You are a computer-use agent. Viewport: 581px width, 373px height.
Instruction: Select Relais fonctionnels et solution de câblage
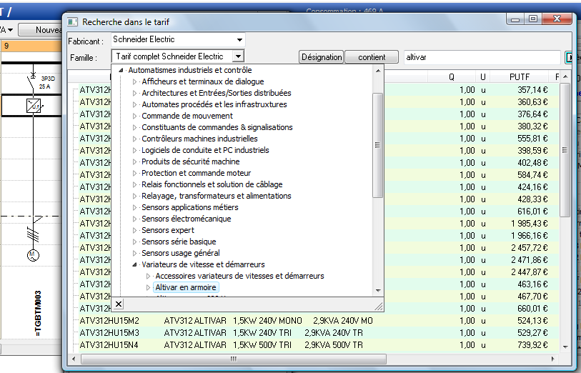tap(212, 184)
